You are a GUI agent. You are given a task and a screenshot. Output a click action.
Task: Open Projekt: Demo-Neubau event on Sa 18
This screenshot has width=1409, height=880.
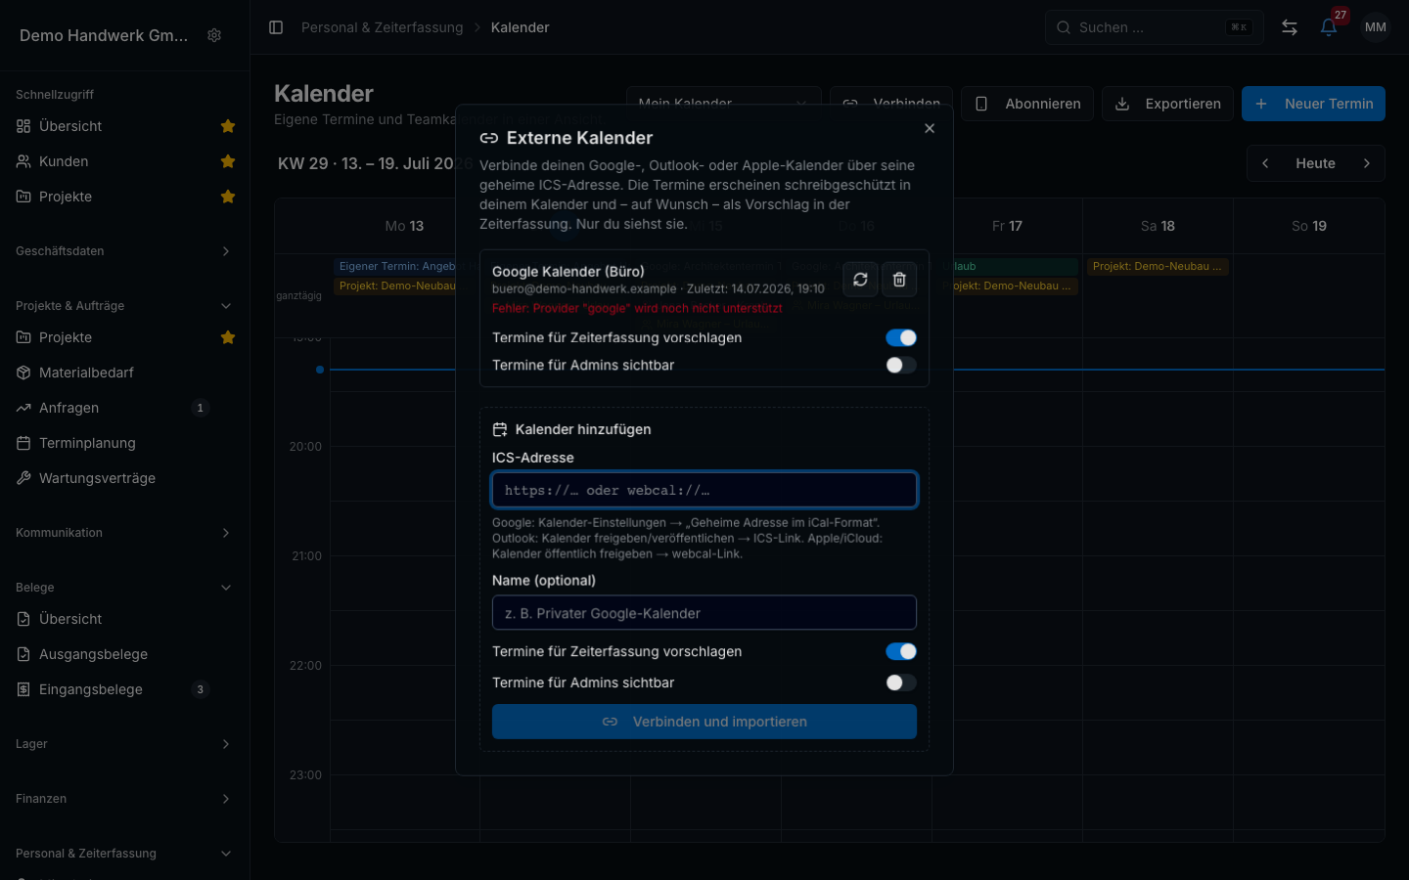pos(1158,266)
